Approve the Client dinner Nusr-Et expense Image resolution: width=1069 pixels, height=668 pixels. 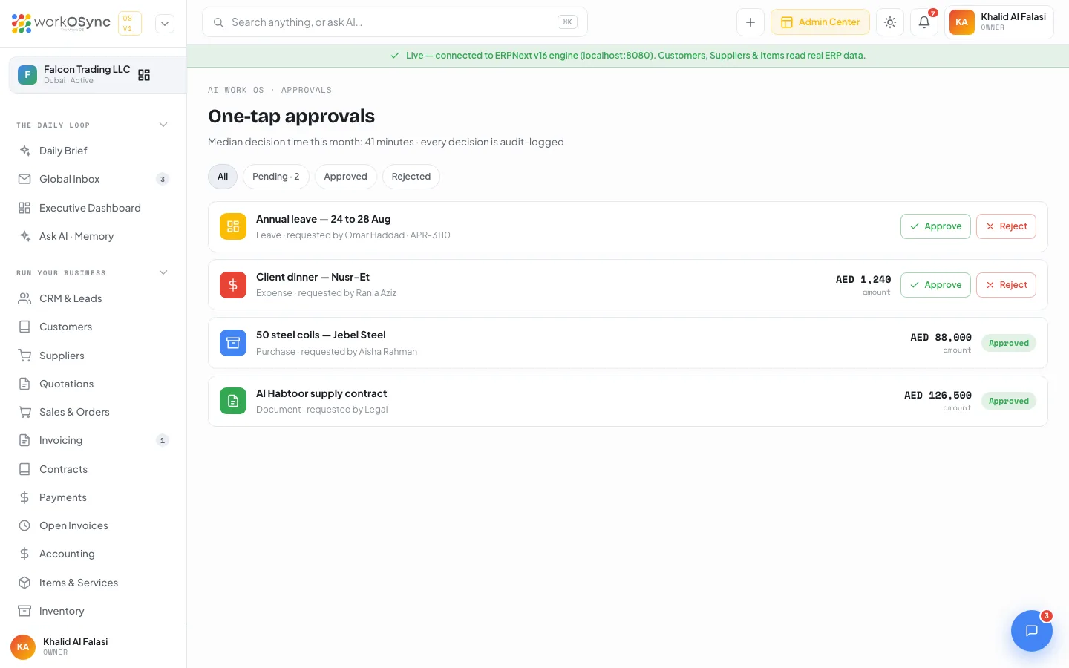(x=935, y=285)
